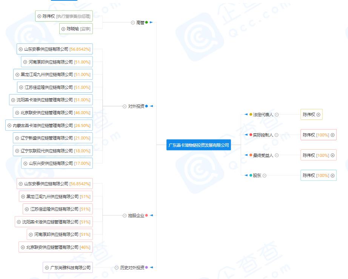
Task: Toggle the 法定代表人 minus button
Action: point(277,115)
